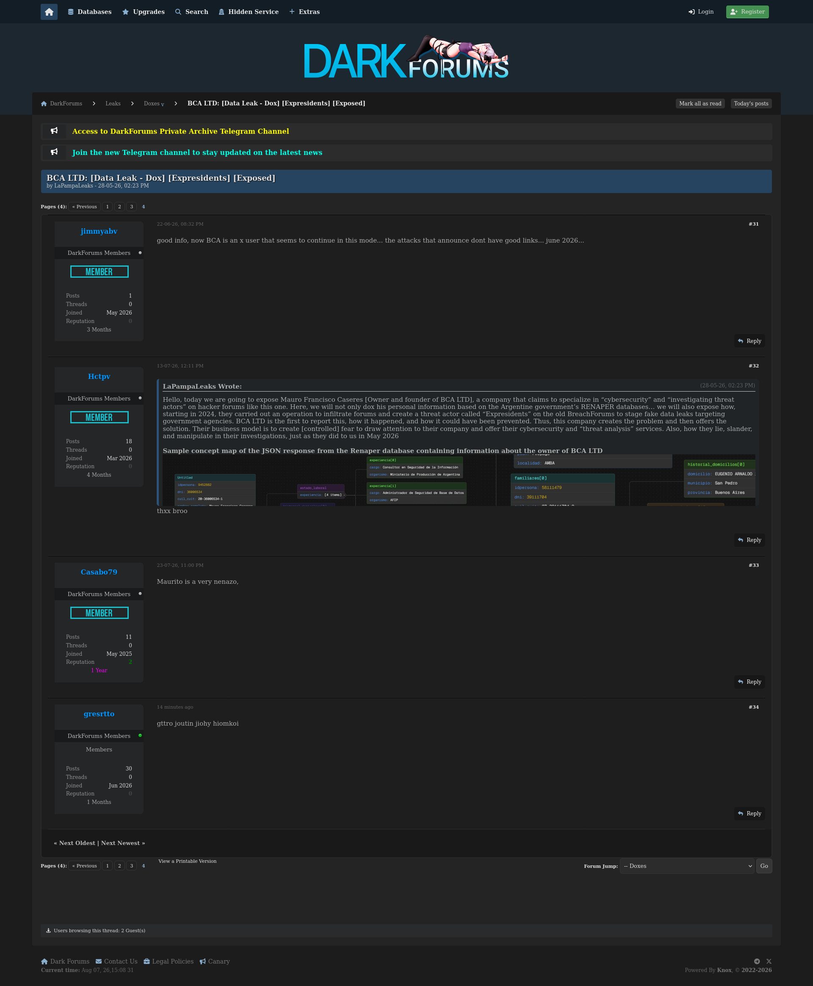Go to Previous page in bottom pagination
Screen dimensions: 813x986
[x=84, y=866]
